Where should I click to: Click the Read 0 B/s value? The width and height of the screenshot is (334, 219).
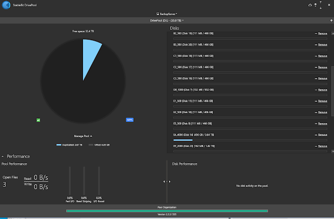[x=41, y=177]
